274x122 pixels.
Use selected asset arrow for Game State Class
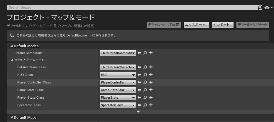139,90
